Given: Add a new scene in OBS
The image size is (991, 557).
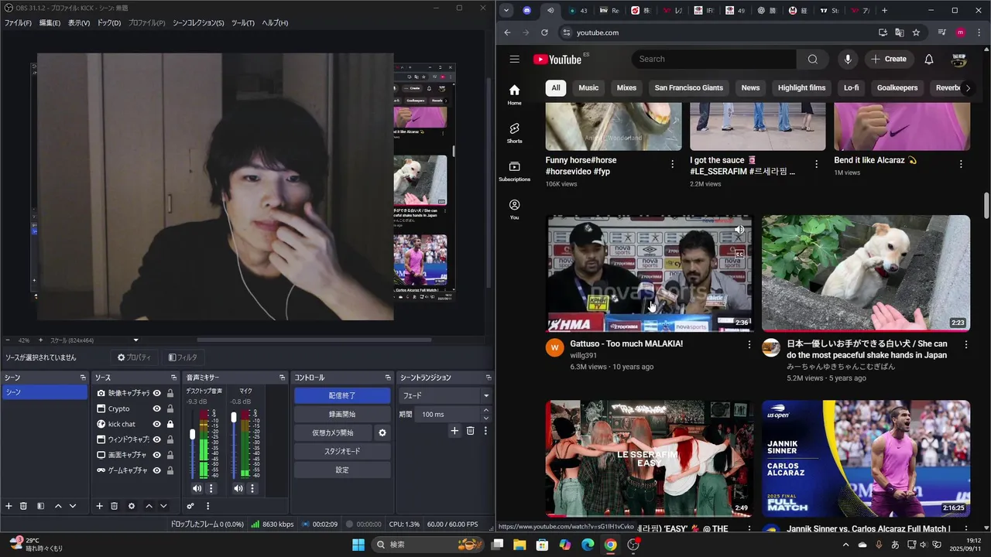Looking at the screenshot, I should tap(9, 506).
